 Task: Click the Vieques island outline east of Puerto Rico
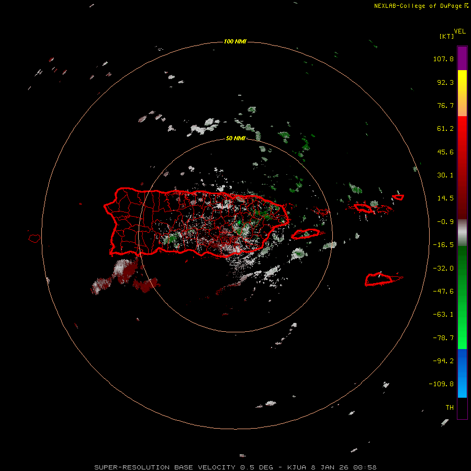point(306,234)
